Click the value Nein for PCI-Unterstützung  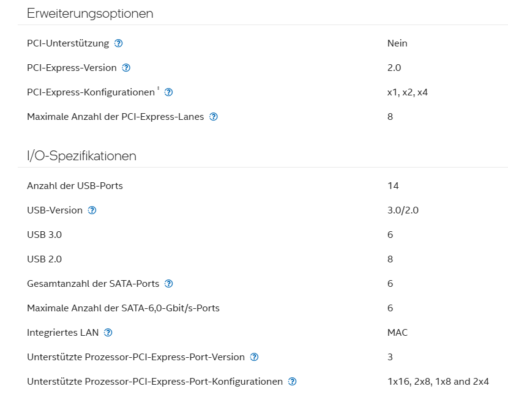pyautogui.click(x=397, y=43)
